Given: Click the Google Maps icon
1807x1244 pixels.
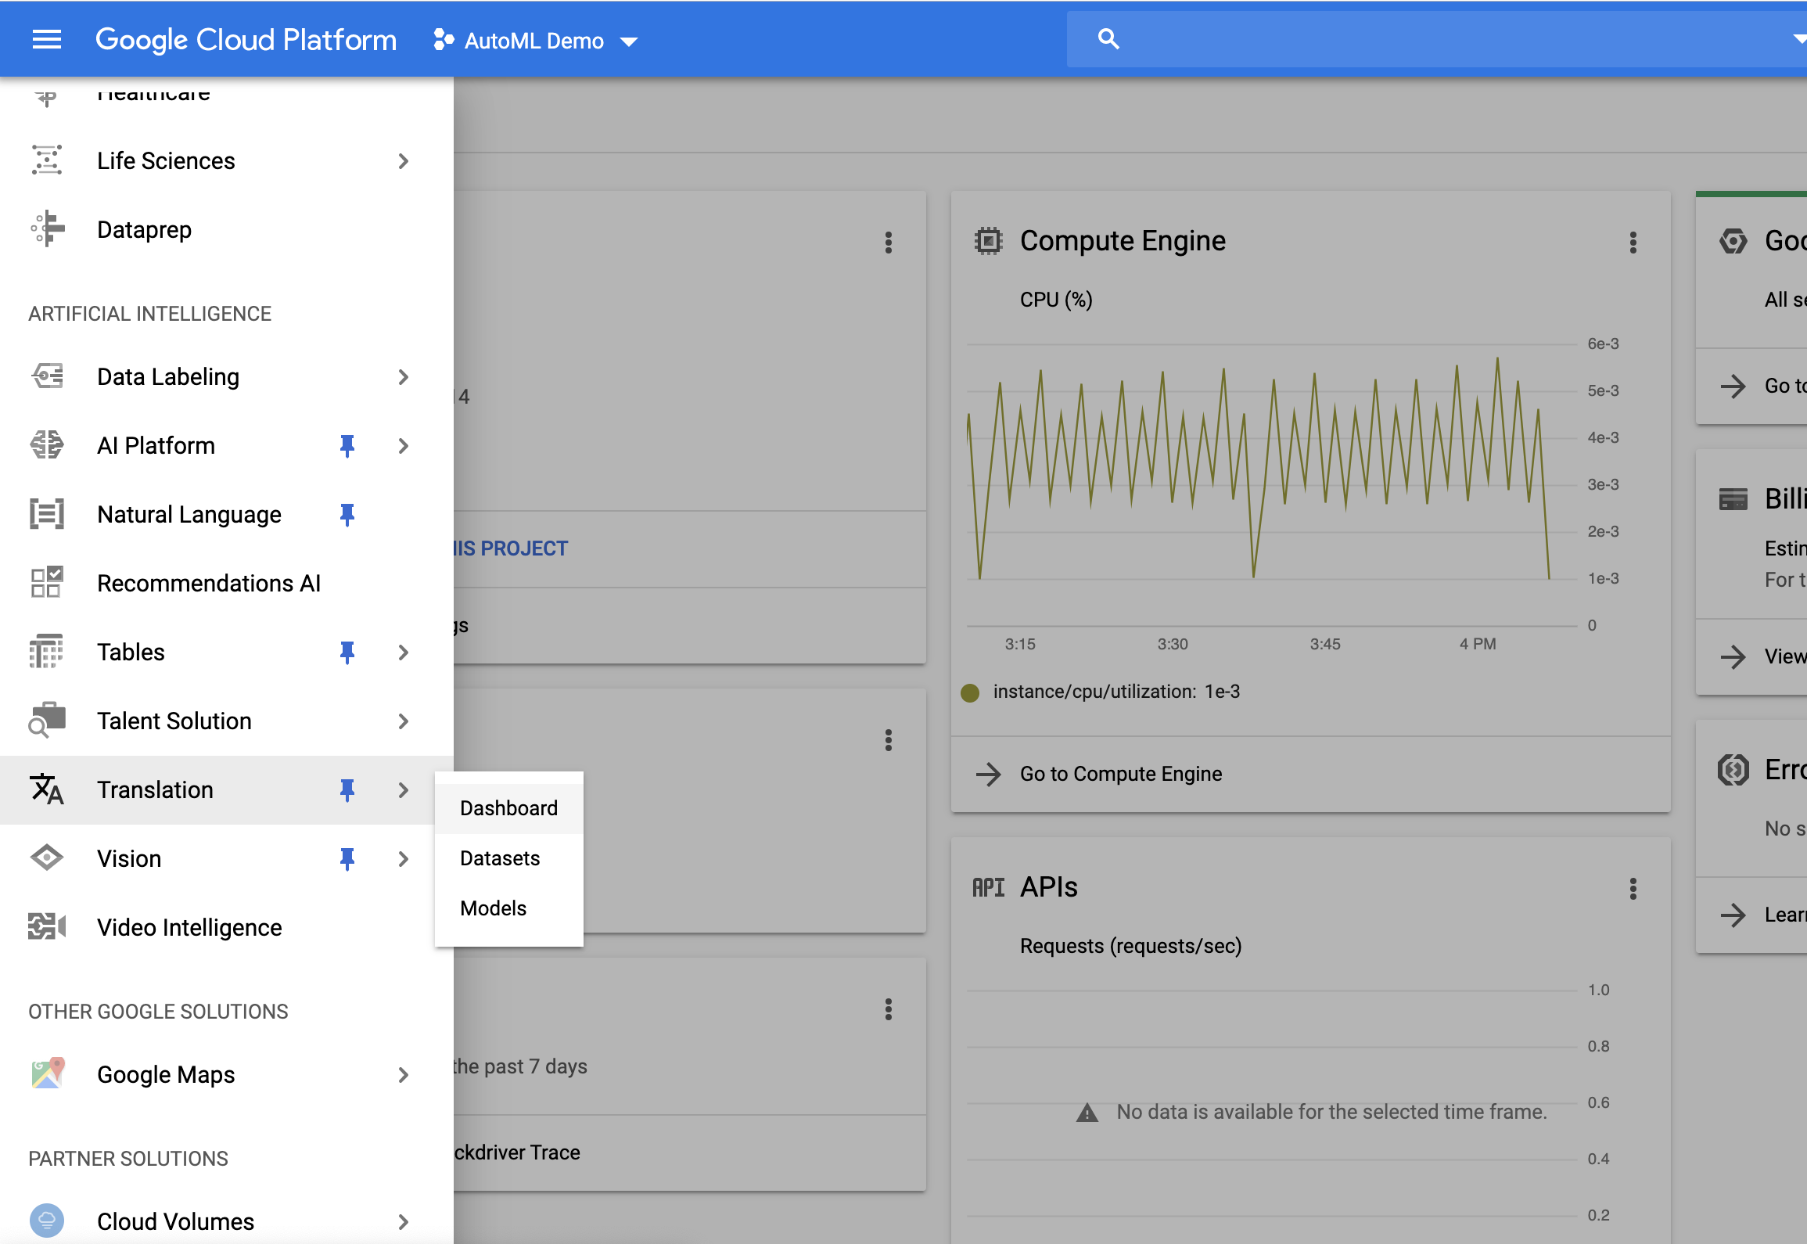Looking at the screenshot, I should click(x=46, y=1073).
